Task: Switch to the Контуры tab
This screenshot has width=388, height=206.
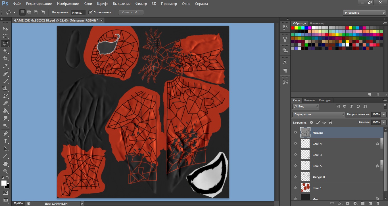Action: (x=325, y=100)
